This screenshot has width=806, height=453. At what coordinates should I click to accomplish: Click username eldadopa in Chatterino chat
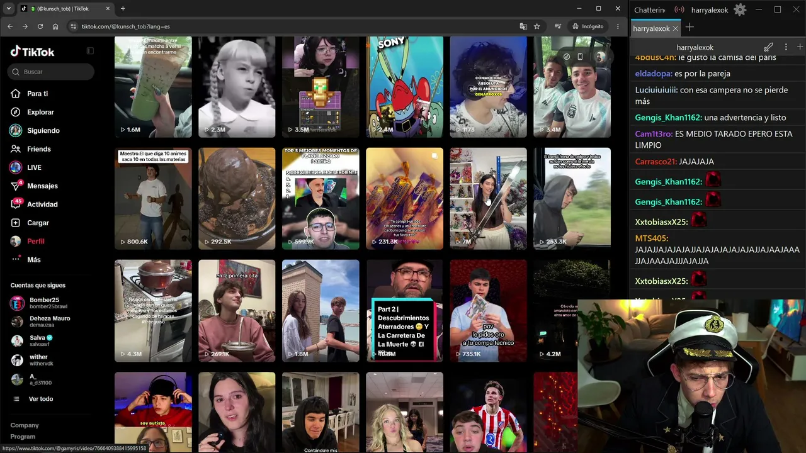(x=653, y=74)
